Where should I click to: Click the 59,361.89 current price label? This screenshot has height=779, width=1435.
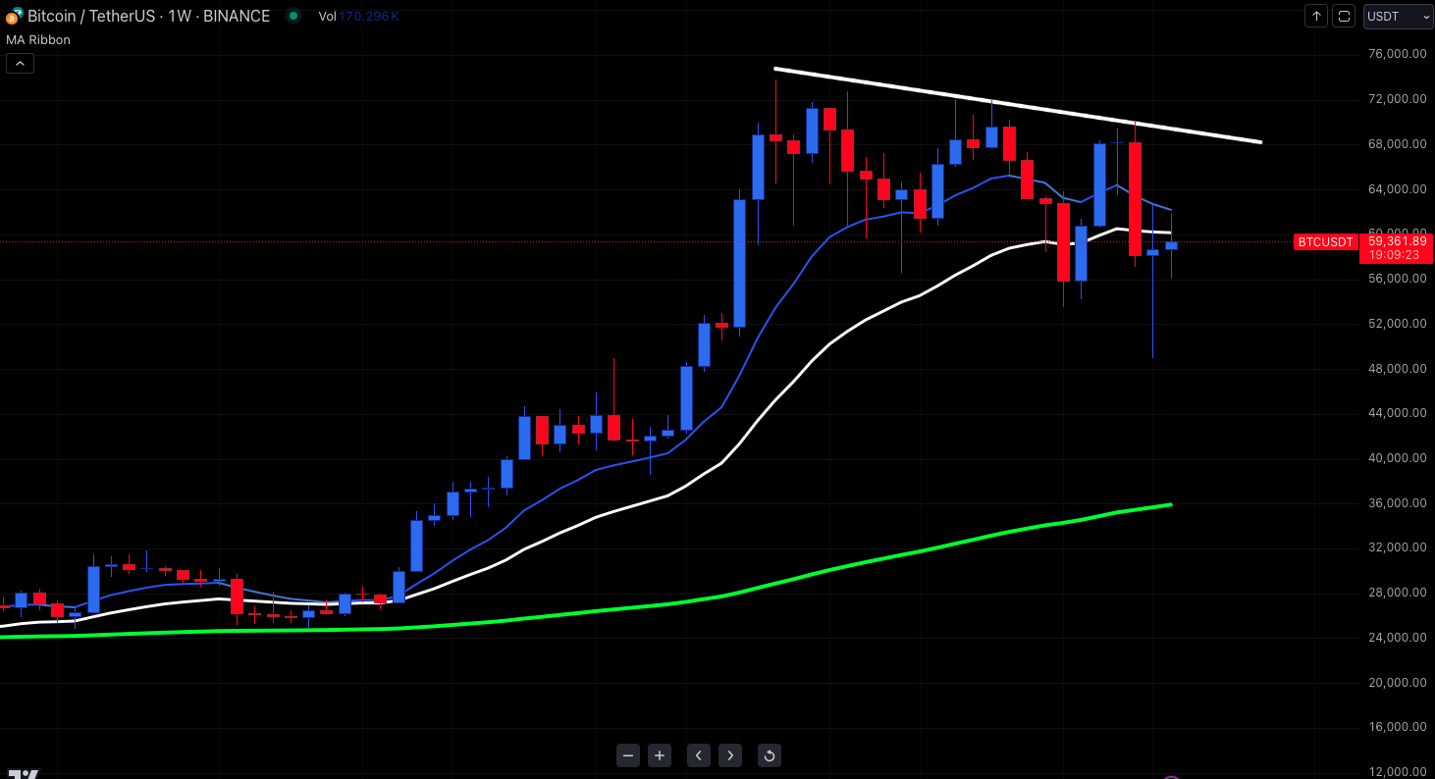click(1397, 240)
